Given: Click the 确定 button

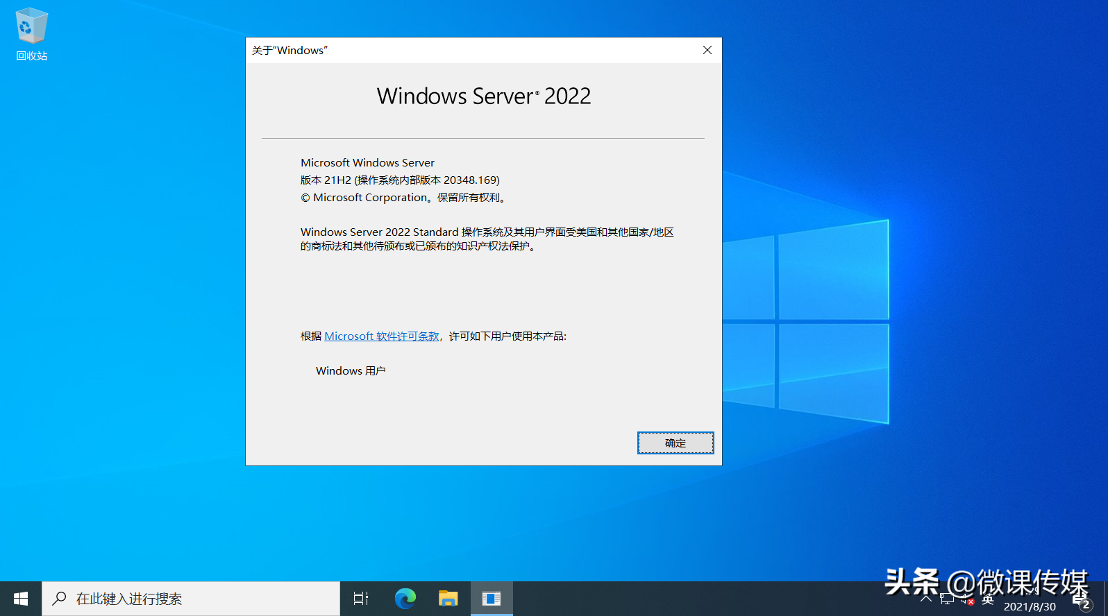Looking at the screenshot, I should coord(675,443).
